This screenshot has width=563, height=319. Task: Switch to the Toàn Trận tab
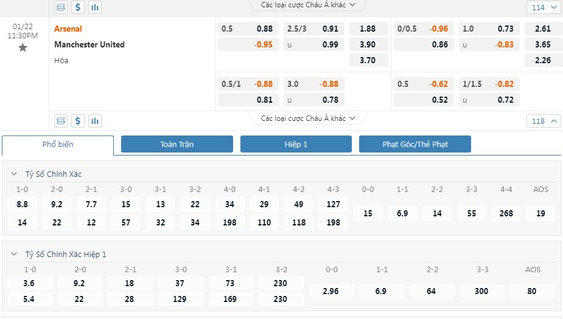point(177,144)
